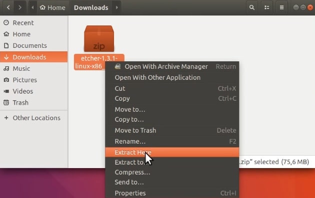Screen dimensions: 315x198
Task: Open Pictures in the sidebar
Action: coord(34,80)
